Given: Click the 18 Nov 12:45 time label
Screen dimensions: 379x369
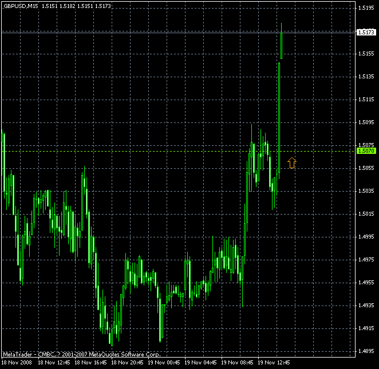Looking at the screenshot, I should click(x=54, y=363).
